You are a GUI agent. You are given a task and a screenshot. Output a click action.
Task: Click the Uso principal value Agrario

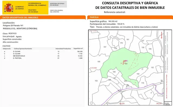pos(19,37)
